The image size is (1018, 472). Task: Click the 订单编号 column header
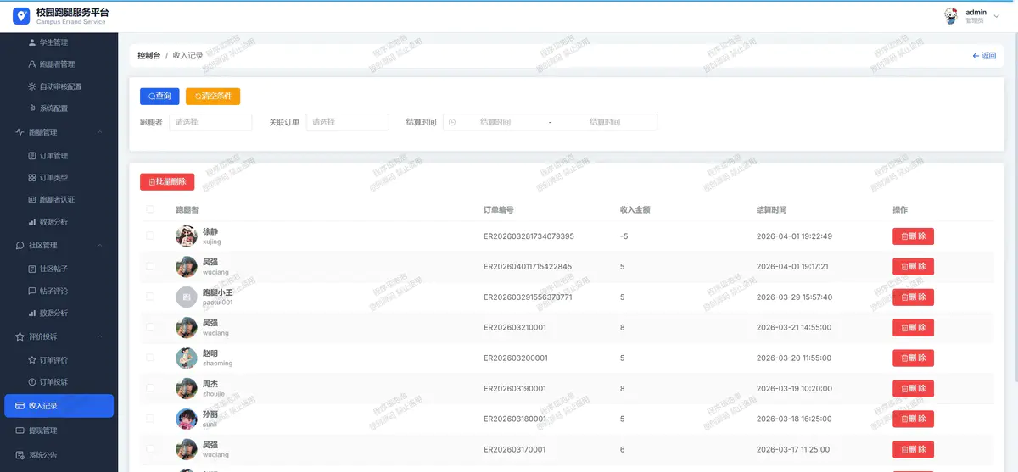tap(498, 209)
